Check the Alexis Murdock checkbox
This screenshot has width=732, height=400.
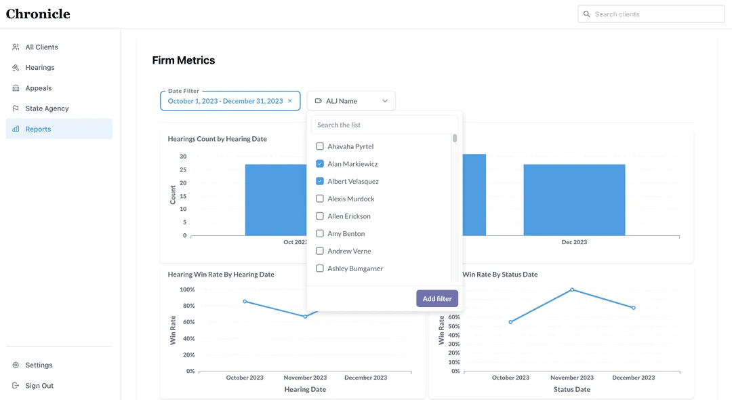point(319,199)
